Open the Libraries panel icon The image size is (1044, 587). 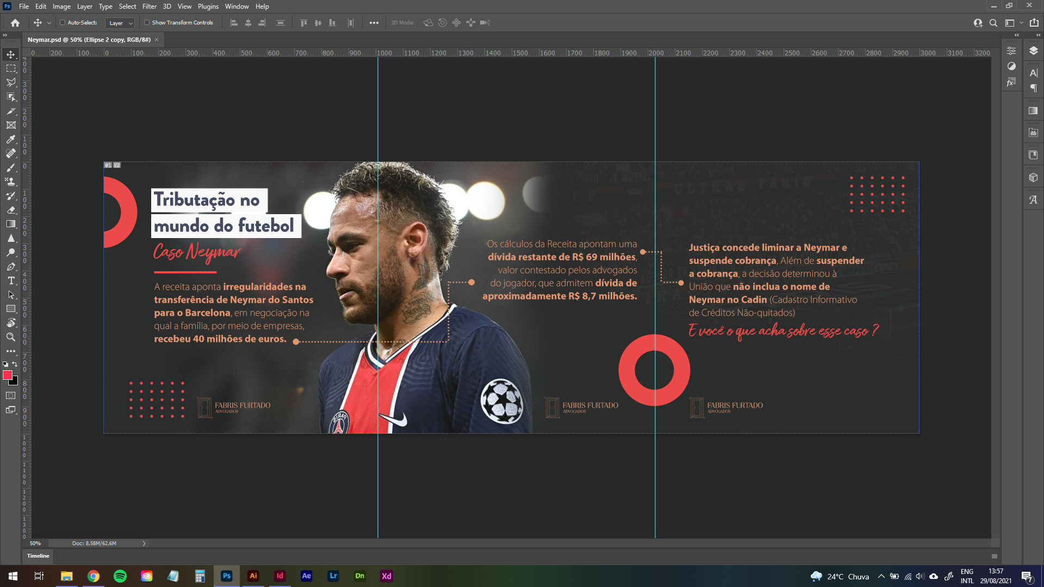[x=1034, y=154]
